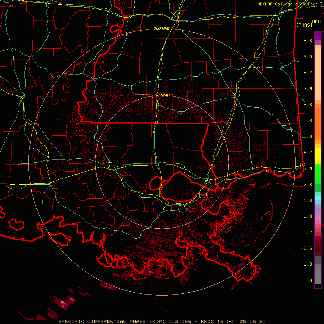Click the 4.2 value on color scale
This screenshot has width=324, height=324.
point(308,153)
